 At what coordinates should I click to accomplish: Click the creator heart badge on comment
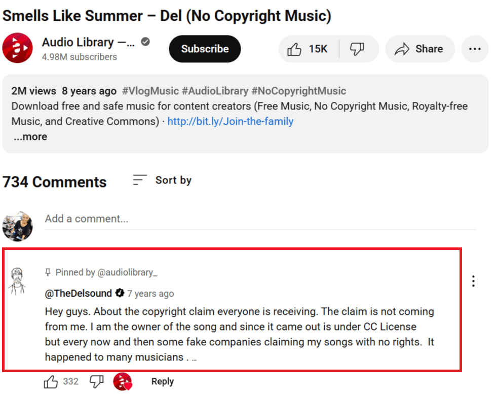pos(122,382)
